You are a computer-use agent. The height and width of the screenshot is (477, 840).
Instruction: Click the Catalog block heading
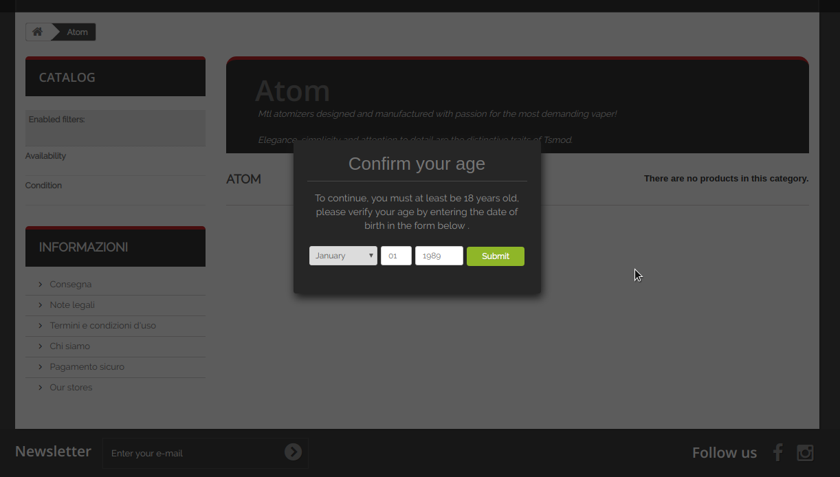tap(115, 78)
